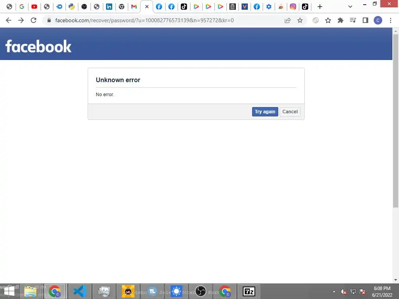The width and height of the screenshot is (399, 299).
Task: Open Chrome three-dot menu
Action: [x=390, y=20]
